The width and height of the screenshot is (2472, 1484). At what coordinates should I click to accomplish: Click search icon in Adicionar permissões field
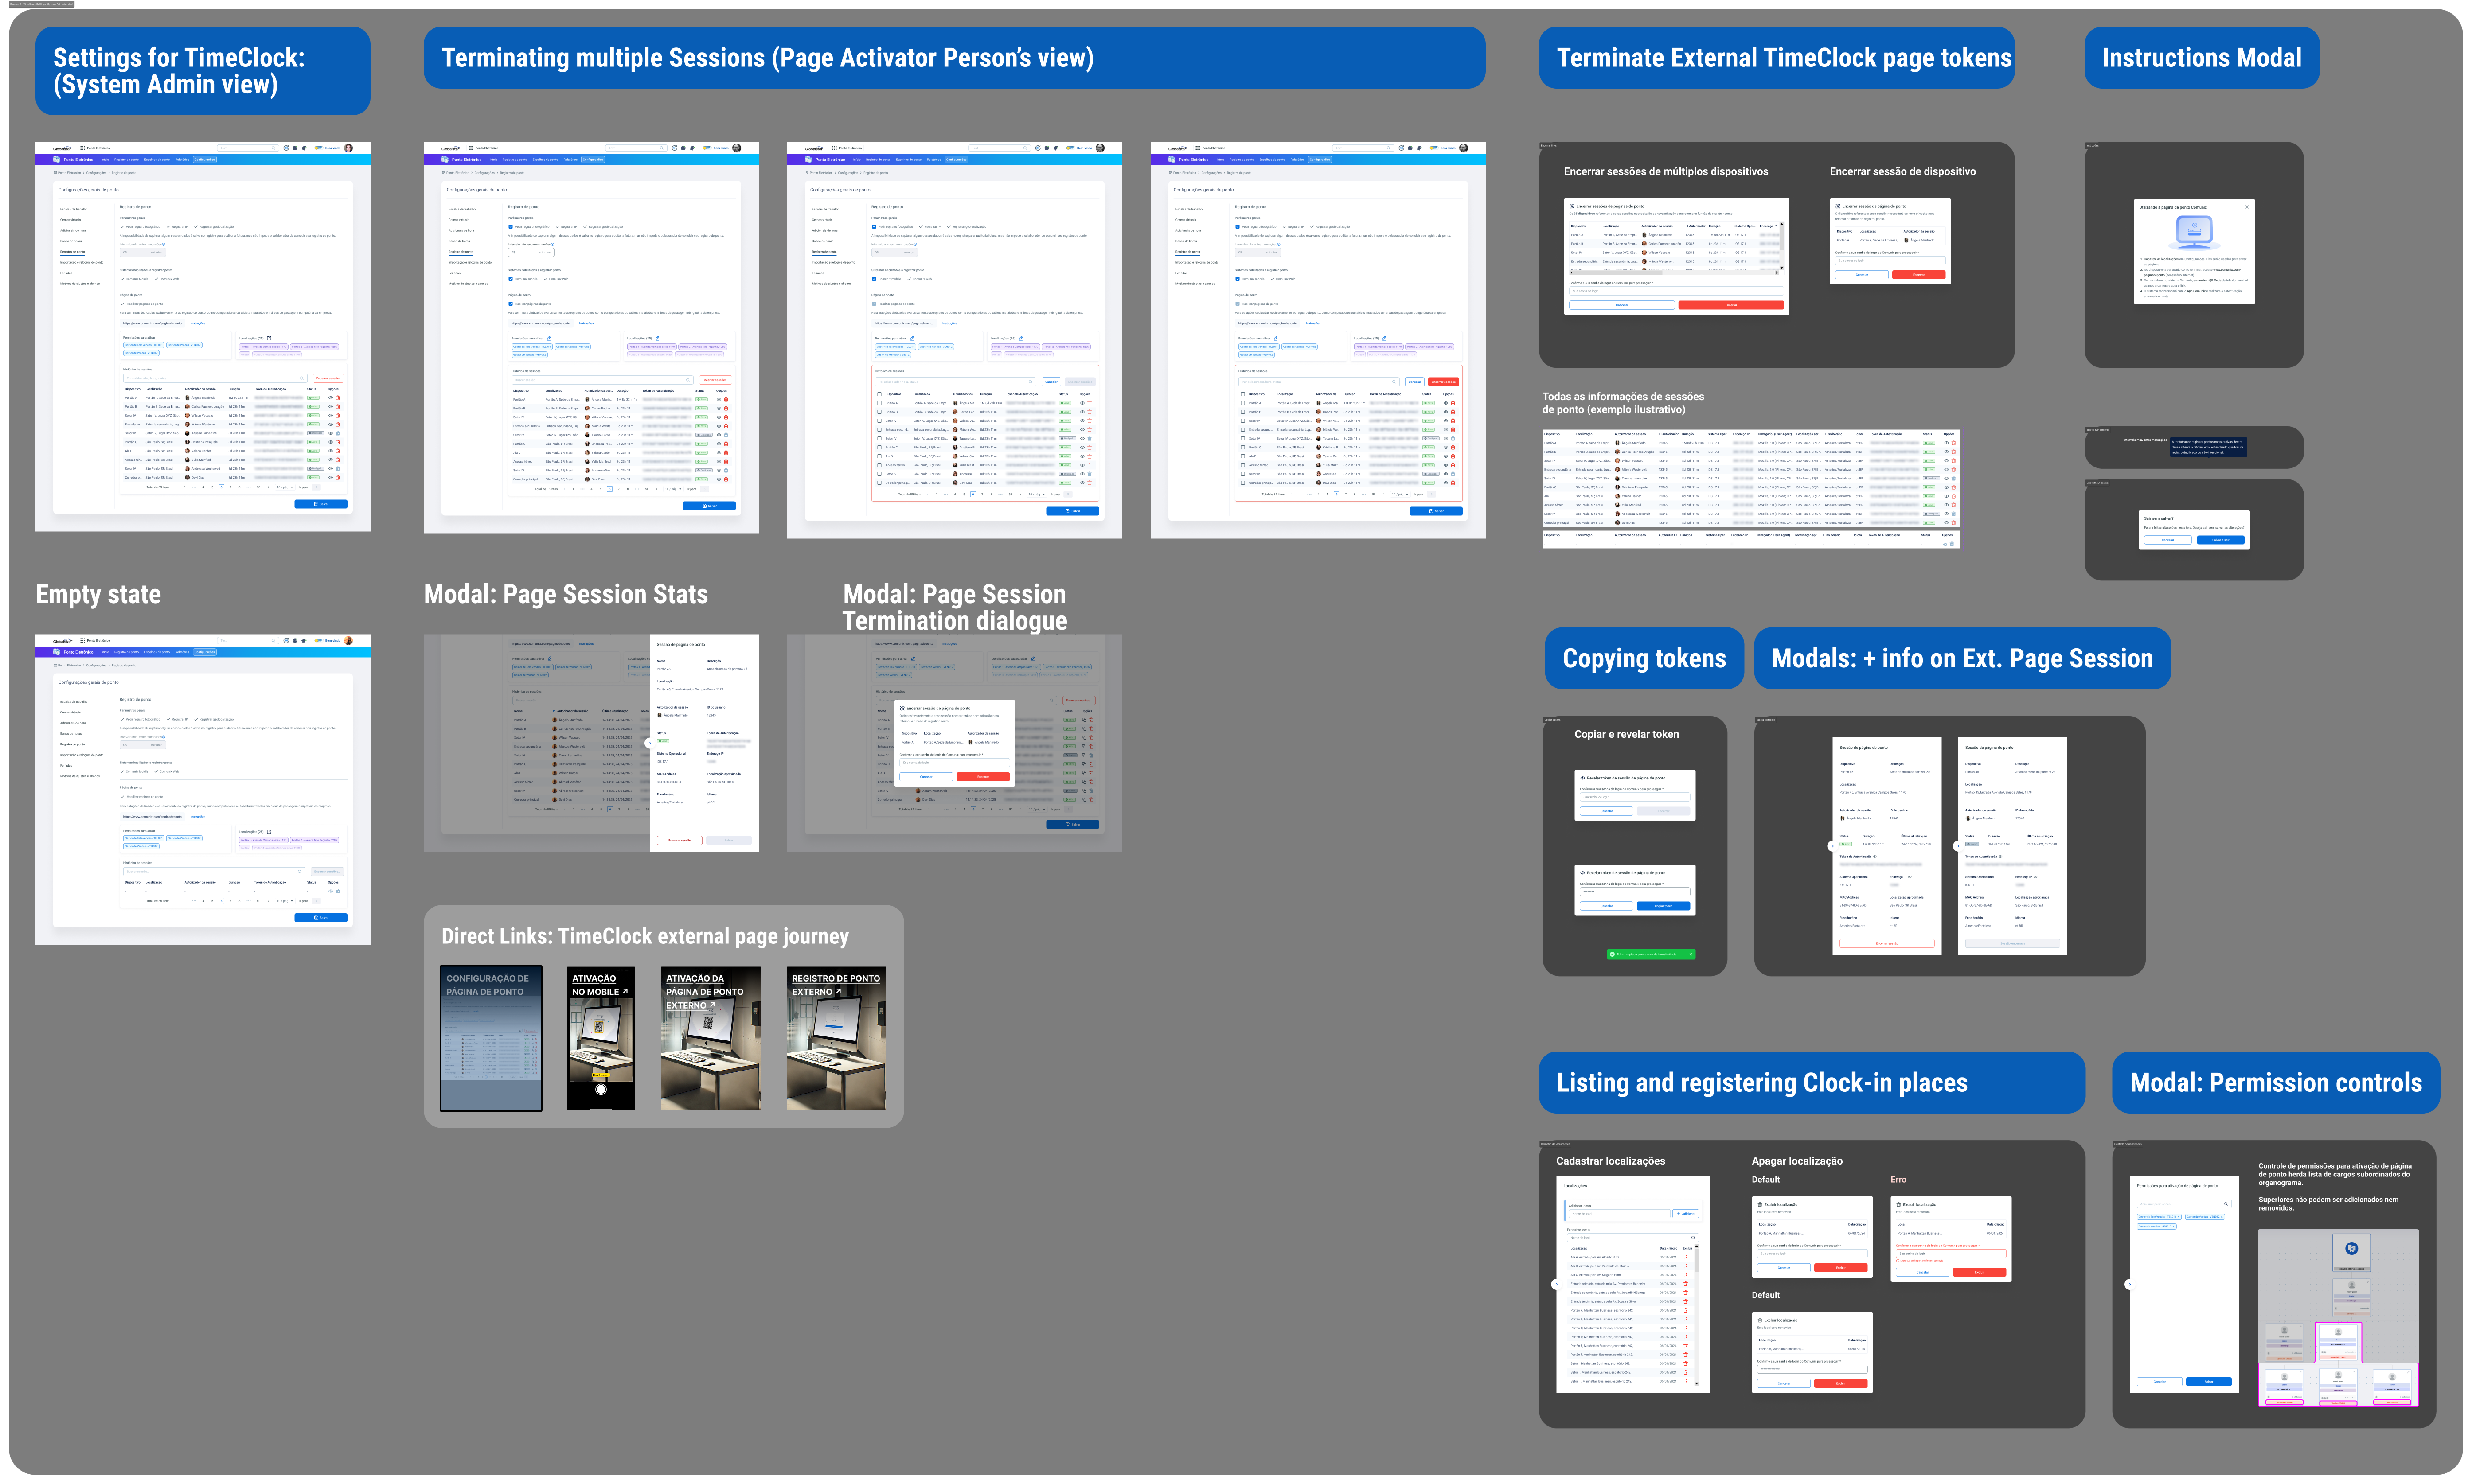(2226, 1204)
